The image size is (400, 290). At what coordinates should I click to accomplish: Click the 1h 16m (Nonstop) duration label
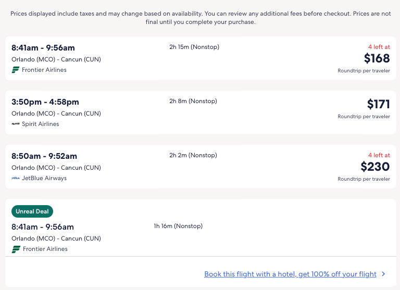pyautogui.click(x=178, y=226)
